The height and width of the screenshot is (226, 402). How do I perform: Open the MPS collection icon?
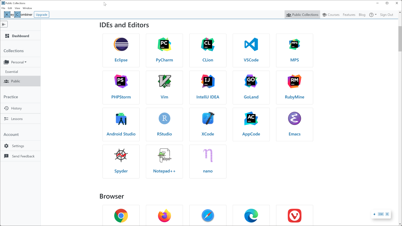[294, 45]
